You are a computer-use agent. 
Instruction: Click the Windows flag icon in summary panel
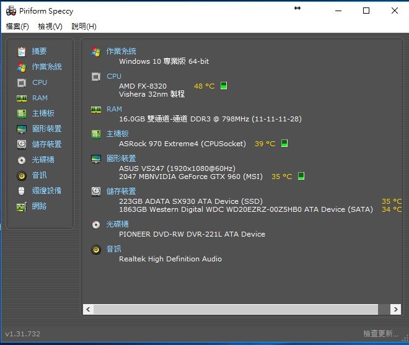point(95,52)
